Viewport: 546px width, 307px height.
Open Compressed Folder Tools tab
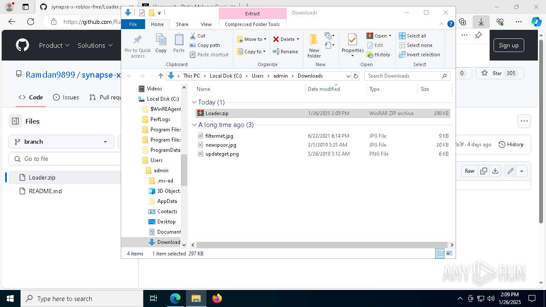[x=253, y=24]
